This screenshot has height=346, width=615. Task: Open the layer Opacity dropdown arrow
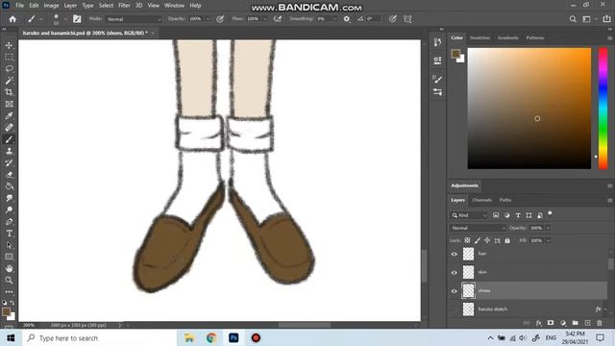[549, 228]
